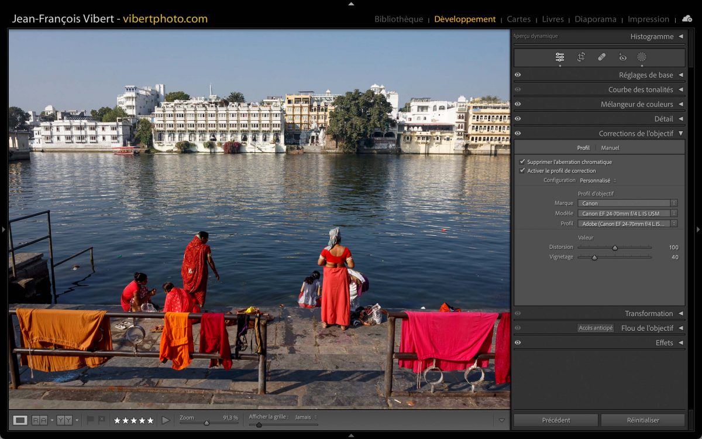The height and width of the screenshot is (439, 702).
Task: Open the Marque Canon dropdown
Action: coord(627,203)
